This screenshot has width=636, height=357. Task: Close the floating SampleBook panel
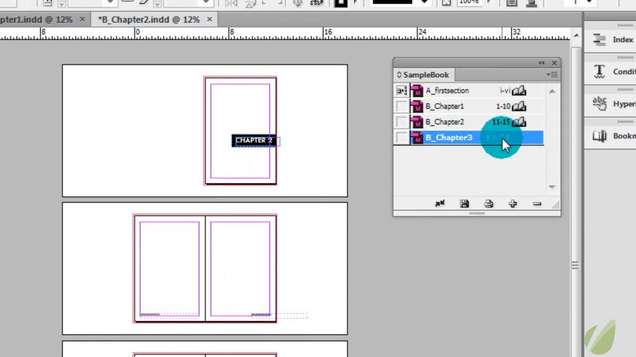click(554, 63)
